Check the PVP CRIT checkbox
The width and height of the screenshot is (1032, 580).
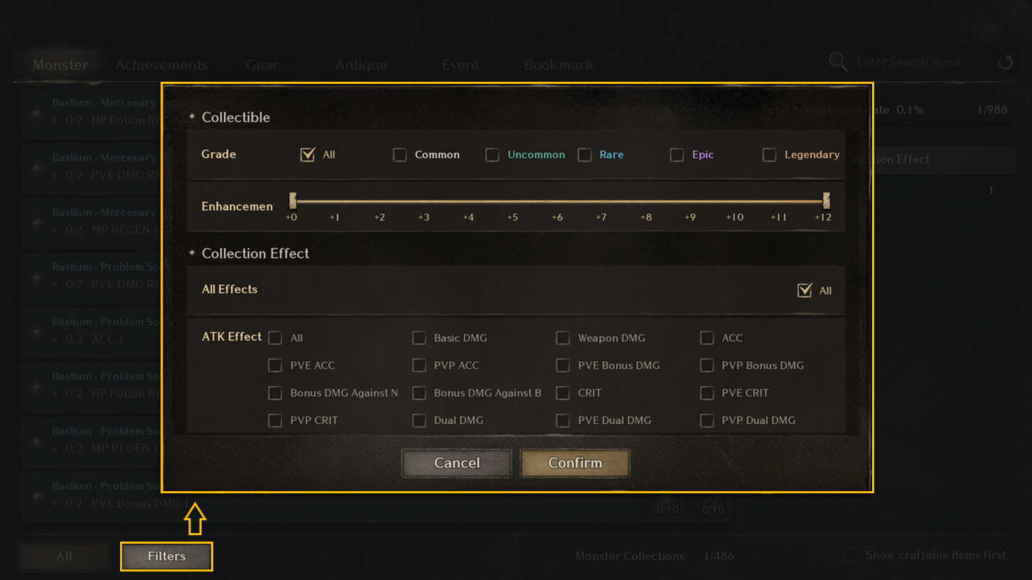point(275,421)
